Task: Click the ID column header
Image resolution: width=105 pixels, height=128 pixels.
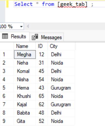Action: coord(42,46)
